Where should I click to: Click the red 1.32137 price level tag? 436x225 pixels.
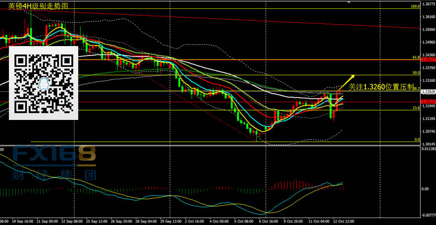428,102
